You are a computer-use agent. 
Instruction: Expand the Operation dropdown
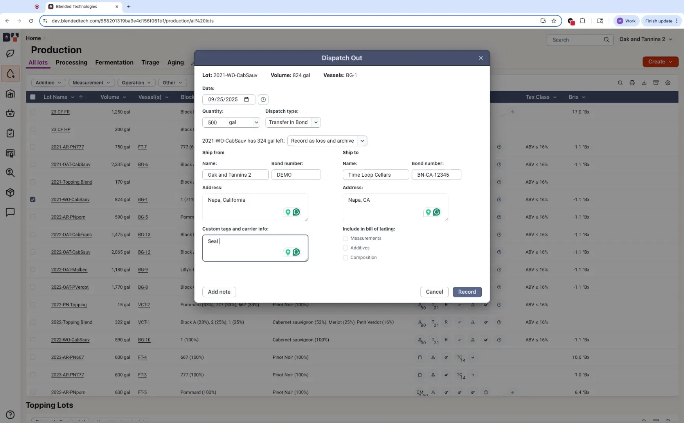point(136,83)
